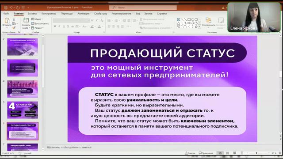This screenshot has height=159, width=283.
Task: Switch to Reading view icon in status bar
Action: pos(235,153)
